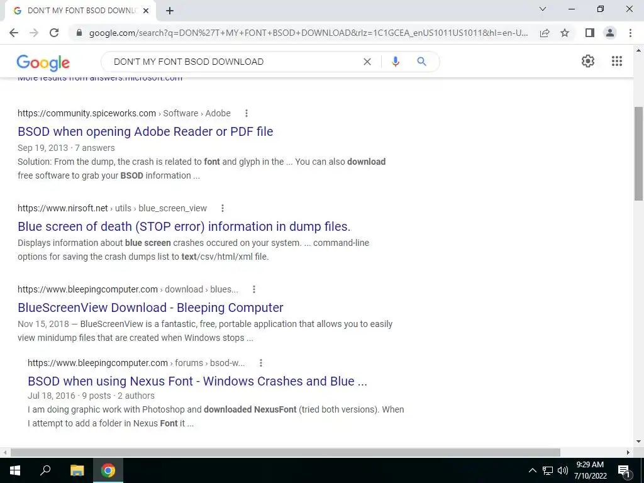644x483 pixels.
Task: Open the taskbar clock and date
Action: tap(590, 470)
